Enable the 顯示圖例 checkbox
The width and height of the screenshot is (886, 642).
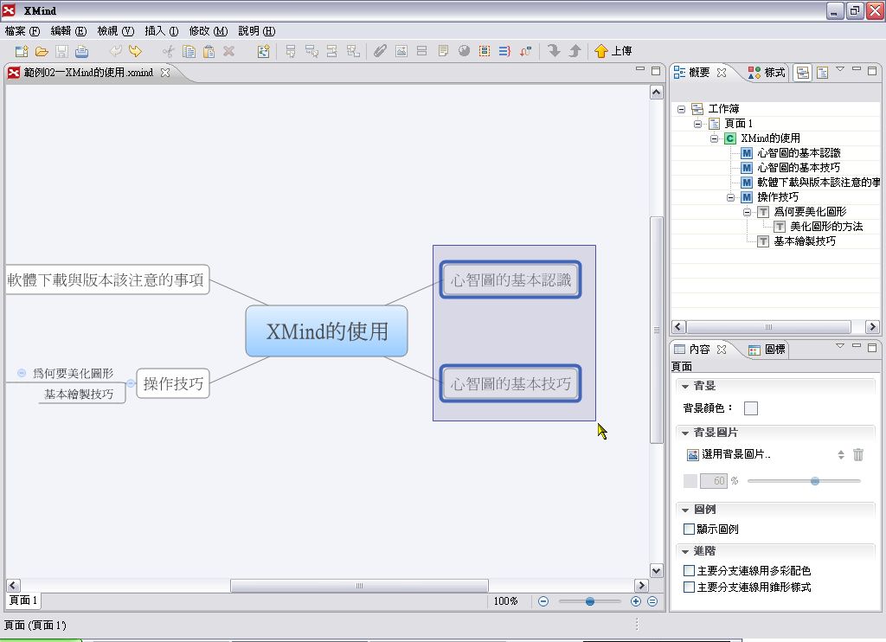tap(689, 529)
